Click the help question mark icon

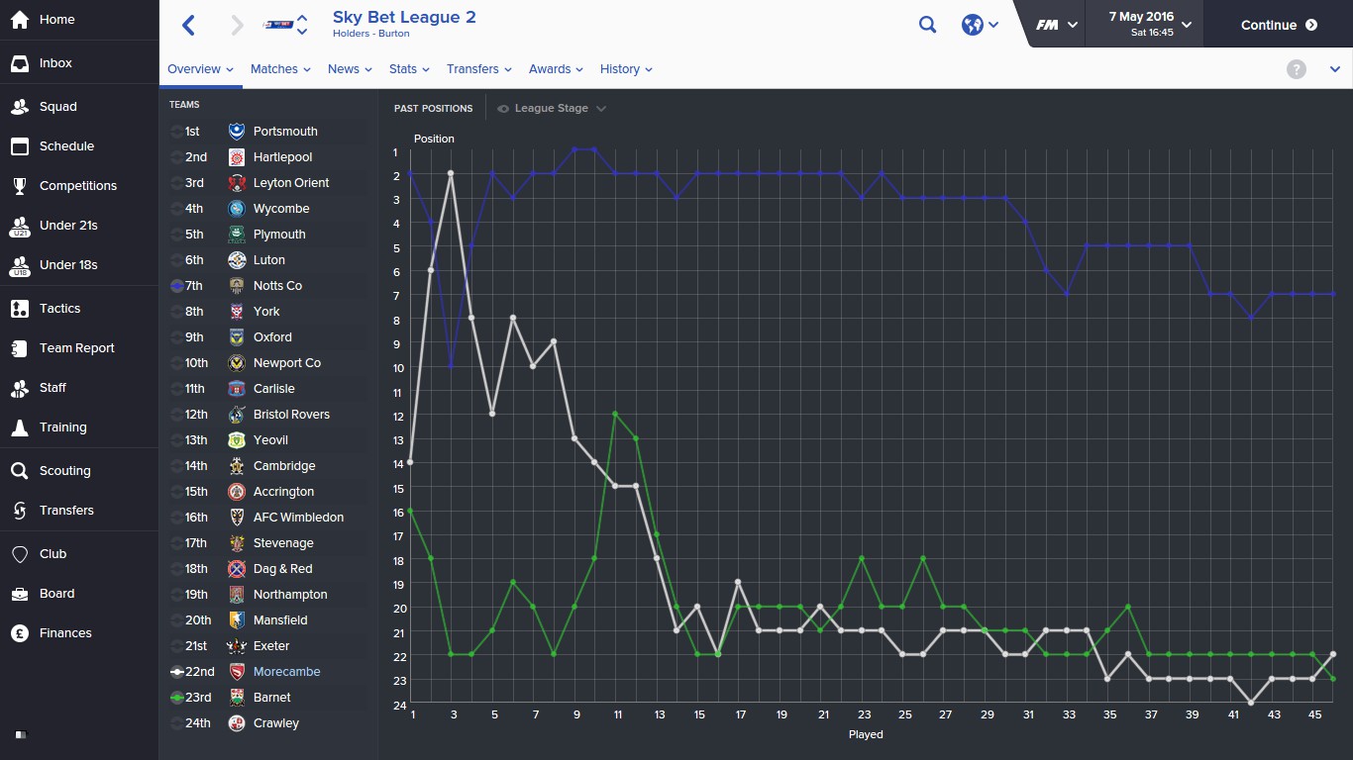tap(1296, 69)
